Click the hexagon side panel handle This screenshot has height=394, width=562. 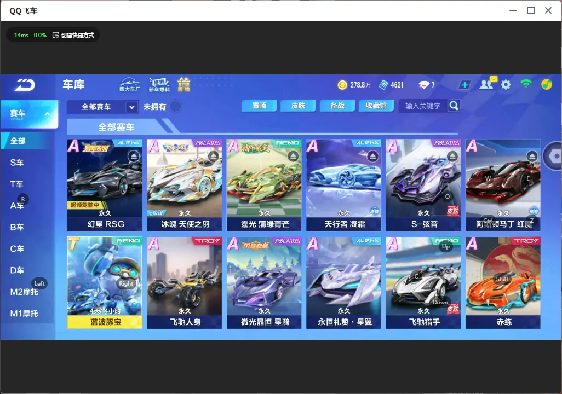tap(553, 156)
